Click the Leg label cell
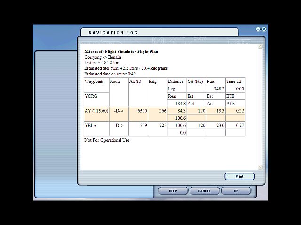Screen dimensions: 301x225 pos(177,89)
